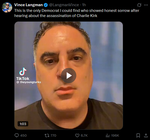This screenshot has height=140, width=150.
Task: Play the embedded TikTok video
Action: click(x=69, y=76)
